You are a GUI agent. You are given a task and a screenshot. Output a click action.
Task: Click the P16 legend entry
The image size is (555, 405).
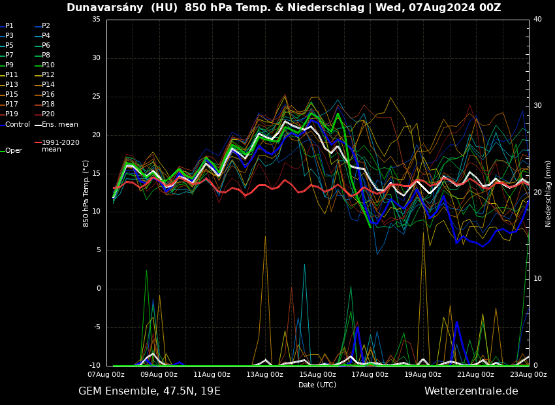pos(48,95)
